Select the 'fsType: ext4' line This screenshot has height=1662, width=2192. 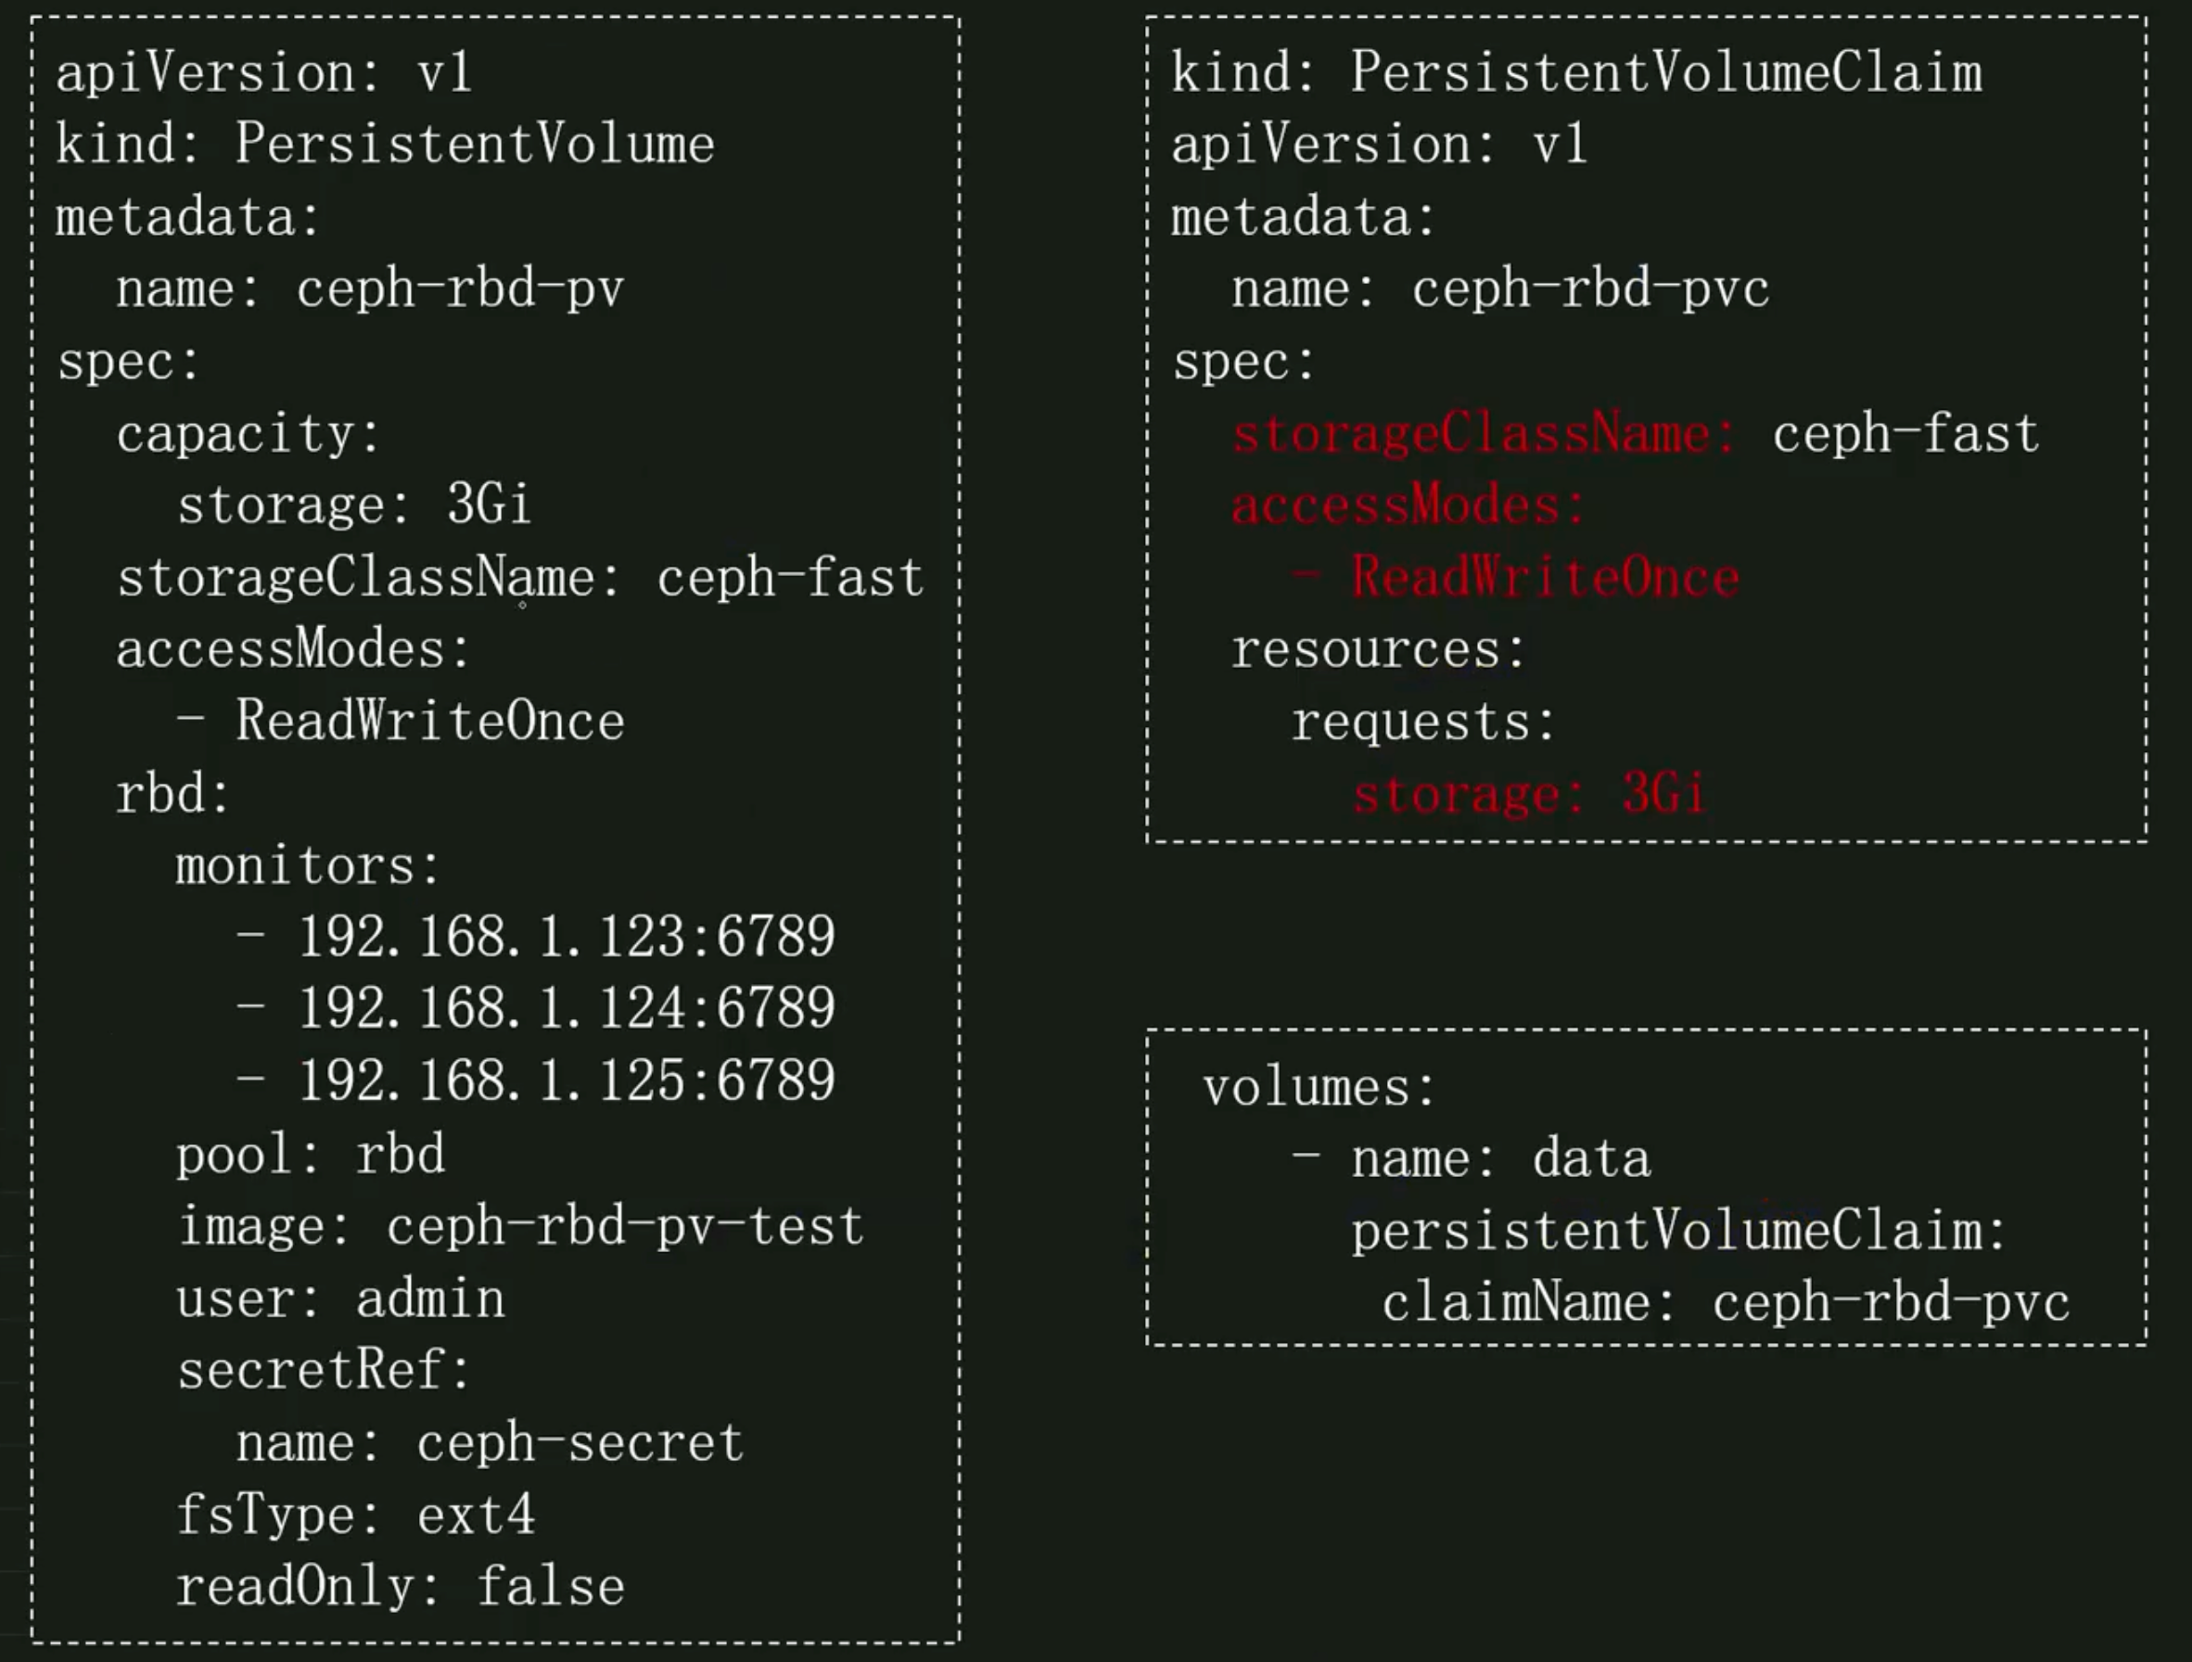(x=355, y=1515)
